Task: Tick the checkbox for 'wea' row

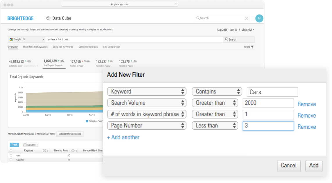Action: point(11,155)
